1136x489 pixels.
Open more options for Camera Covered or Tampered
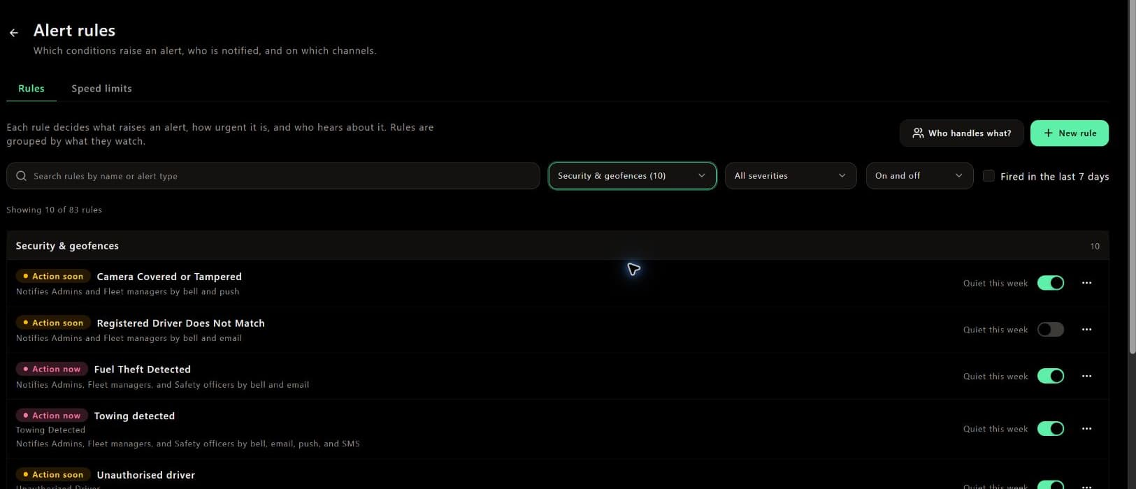(x=1086, y=283)
